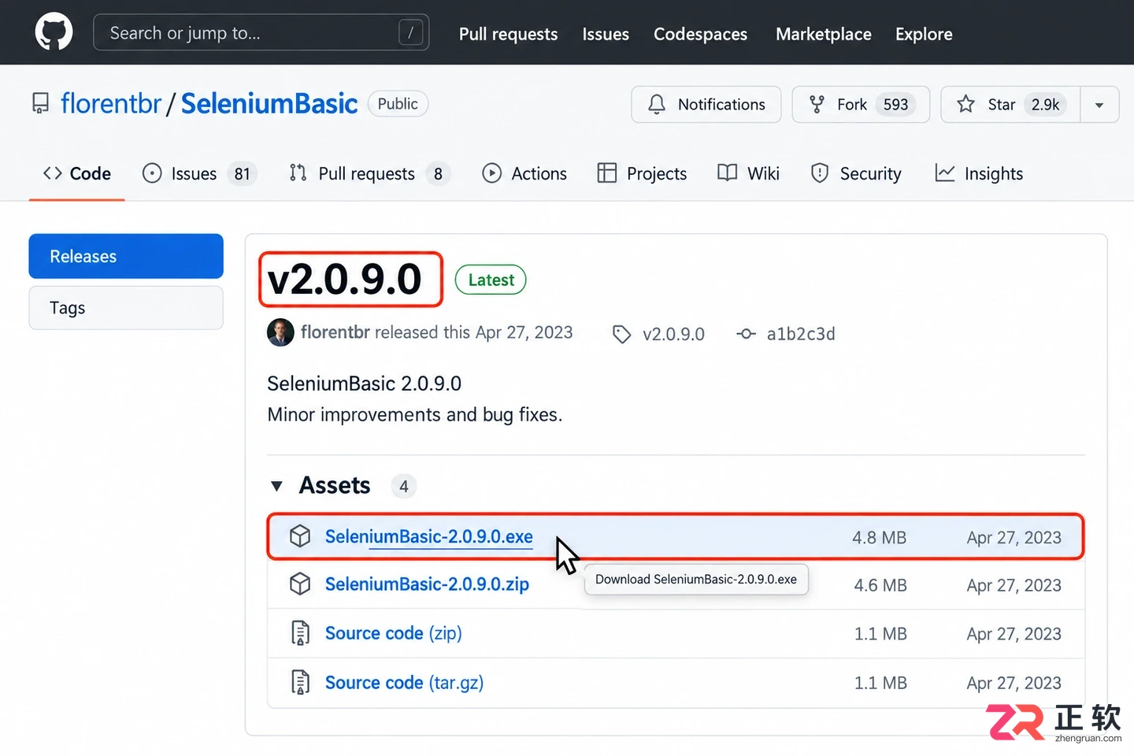
Task: Open Marketplace page
Action: click(823, 34)
